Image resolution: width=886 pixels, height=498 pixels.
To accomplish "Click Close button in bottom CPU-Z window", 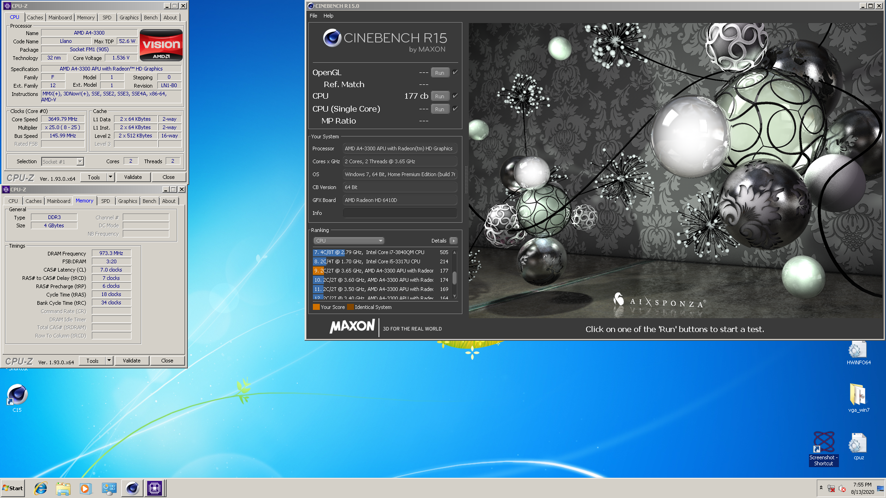I will click(167, 361).
